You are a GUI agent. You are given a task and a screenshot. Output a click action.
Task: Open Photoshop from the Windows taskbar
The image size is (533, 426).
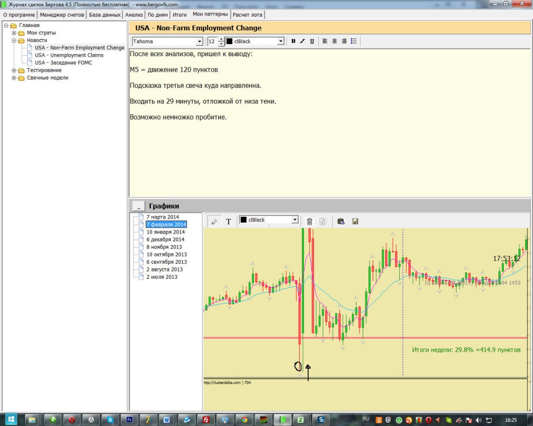point(130,419)
